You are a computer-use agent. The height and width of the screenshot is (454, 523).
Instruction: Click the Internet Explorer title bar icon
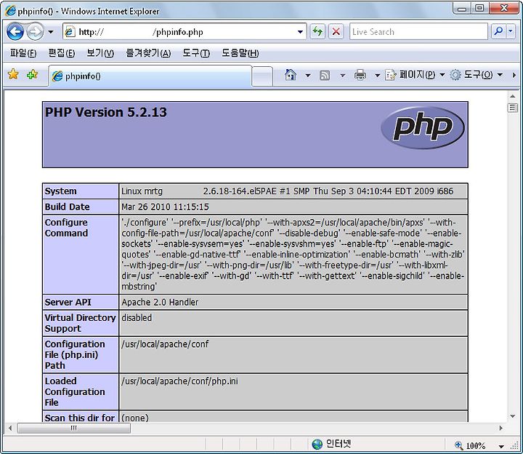pyautogui.click(x=10, y=11)
